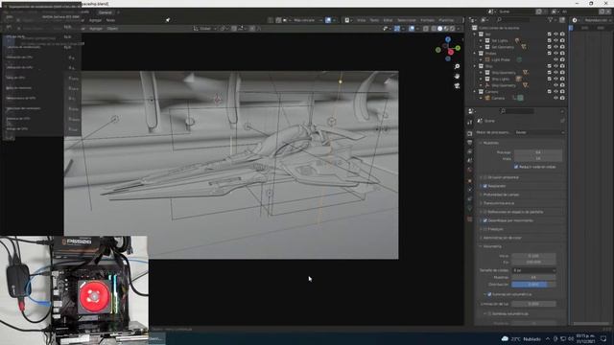This screenshot has width=614, height=345.
Task: Click the text editor type icon
Action: point(347,20)
